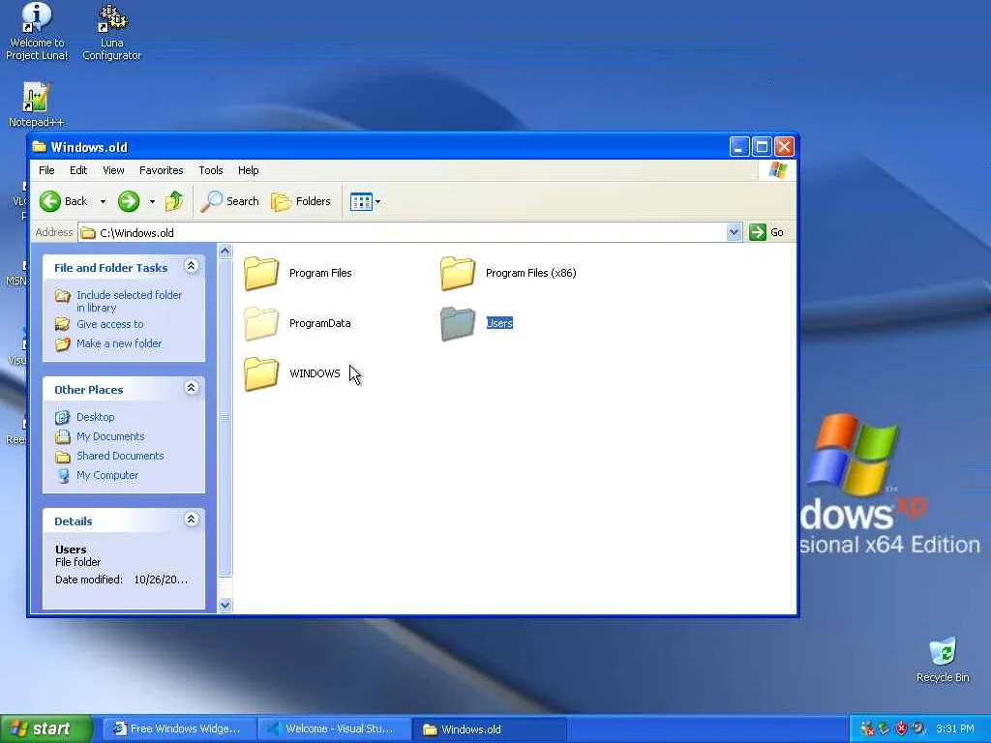Select the ProgramData folder icon
This screenshot has height=743, width=991.
coord(261,323)
